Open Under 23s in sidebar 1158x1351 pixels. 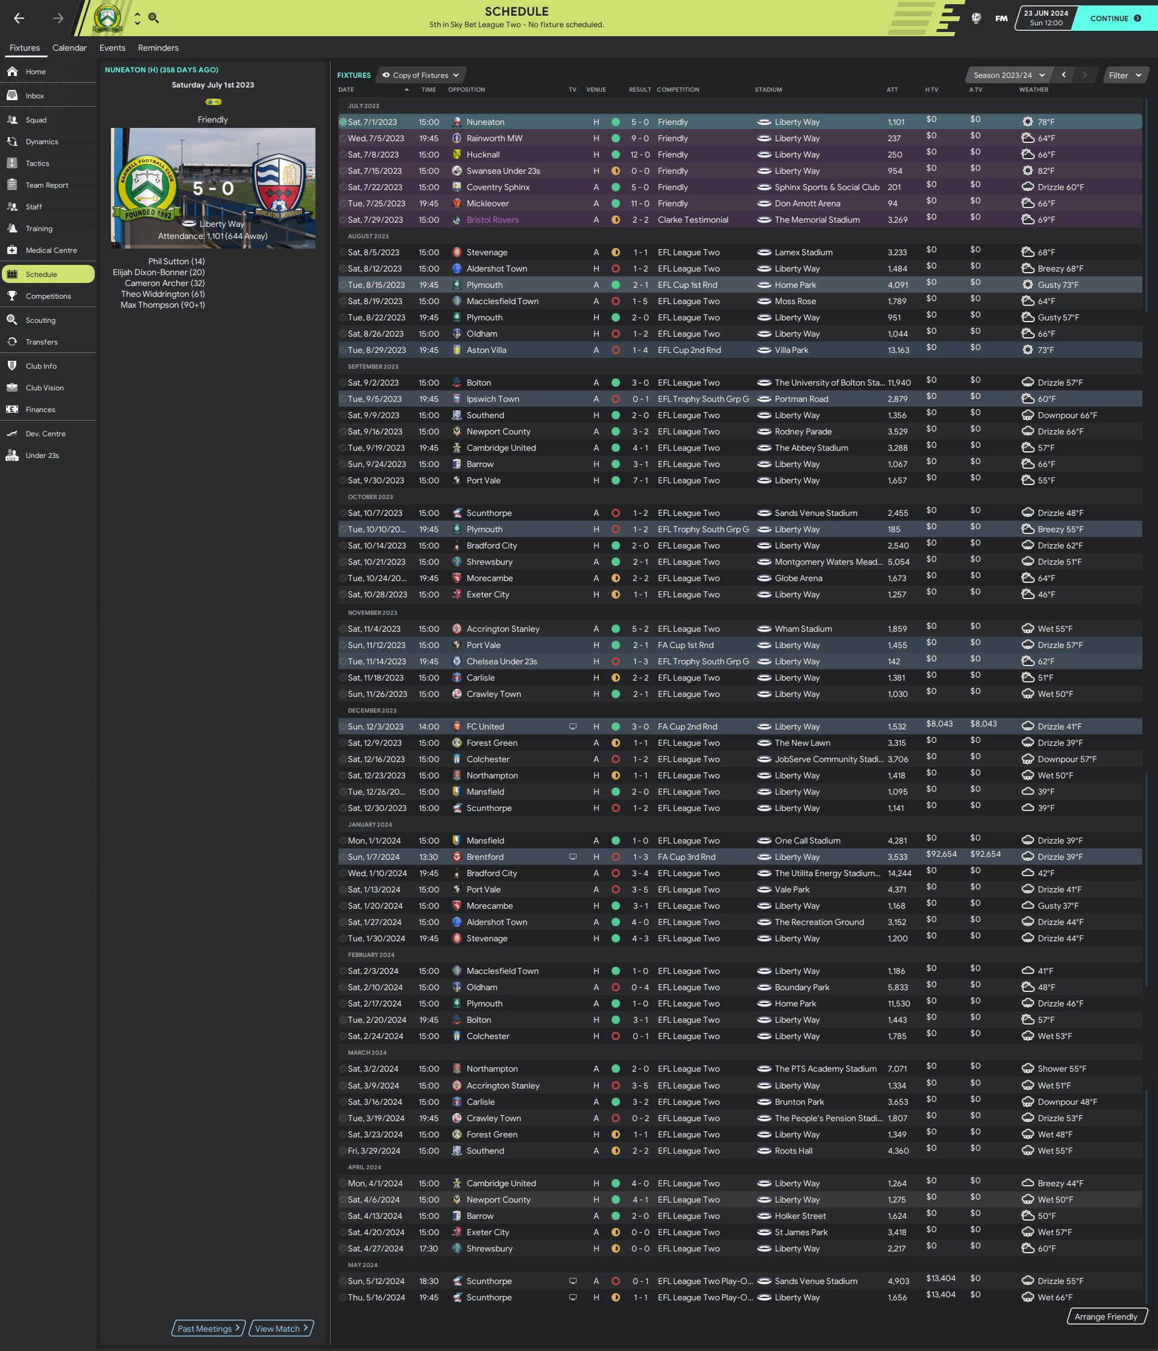pyautogui.click(x=48, y=455)
